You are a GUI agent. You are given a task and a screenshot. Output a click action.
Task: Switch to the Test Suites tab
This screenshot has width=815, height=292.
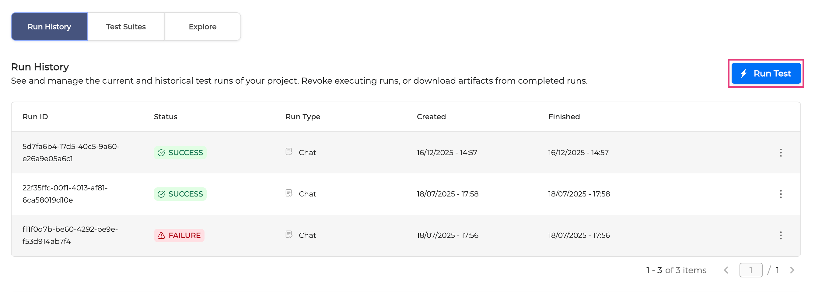click(x=126, y=26)
